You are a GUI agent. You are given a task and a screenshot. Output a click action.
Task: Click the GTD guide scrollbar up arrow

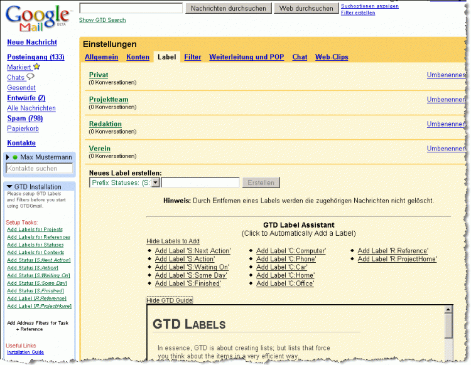448,310
